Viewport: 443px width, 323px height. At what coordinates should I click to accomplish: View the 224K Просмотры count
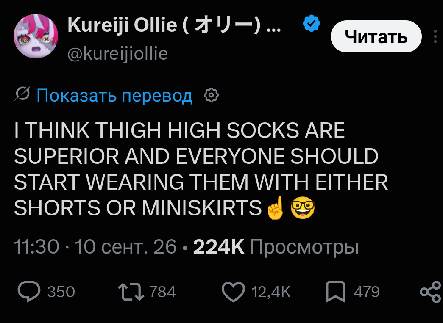tap(276, 247)
